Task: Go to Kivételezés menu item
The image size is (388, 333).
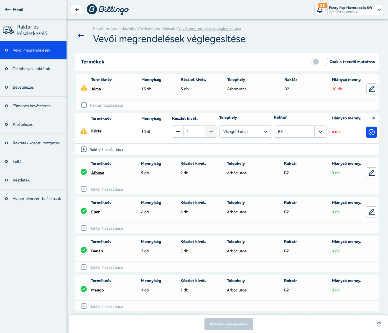Action: tap(33, 124)
